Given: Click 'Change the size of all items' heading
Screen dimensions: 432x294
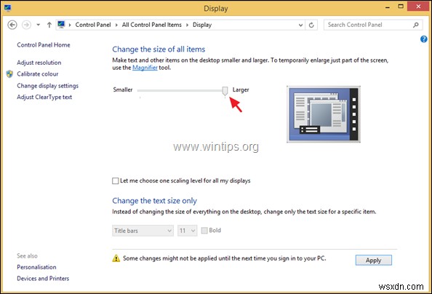Looking at the screenshot, I should (159, 49).
